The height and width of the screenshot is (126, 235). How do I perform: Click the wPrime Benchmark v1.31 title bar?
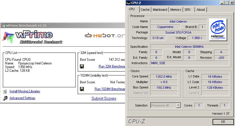coord(63,25)
